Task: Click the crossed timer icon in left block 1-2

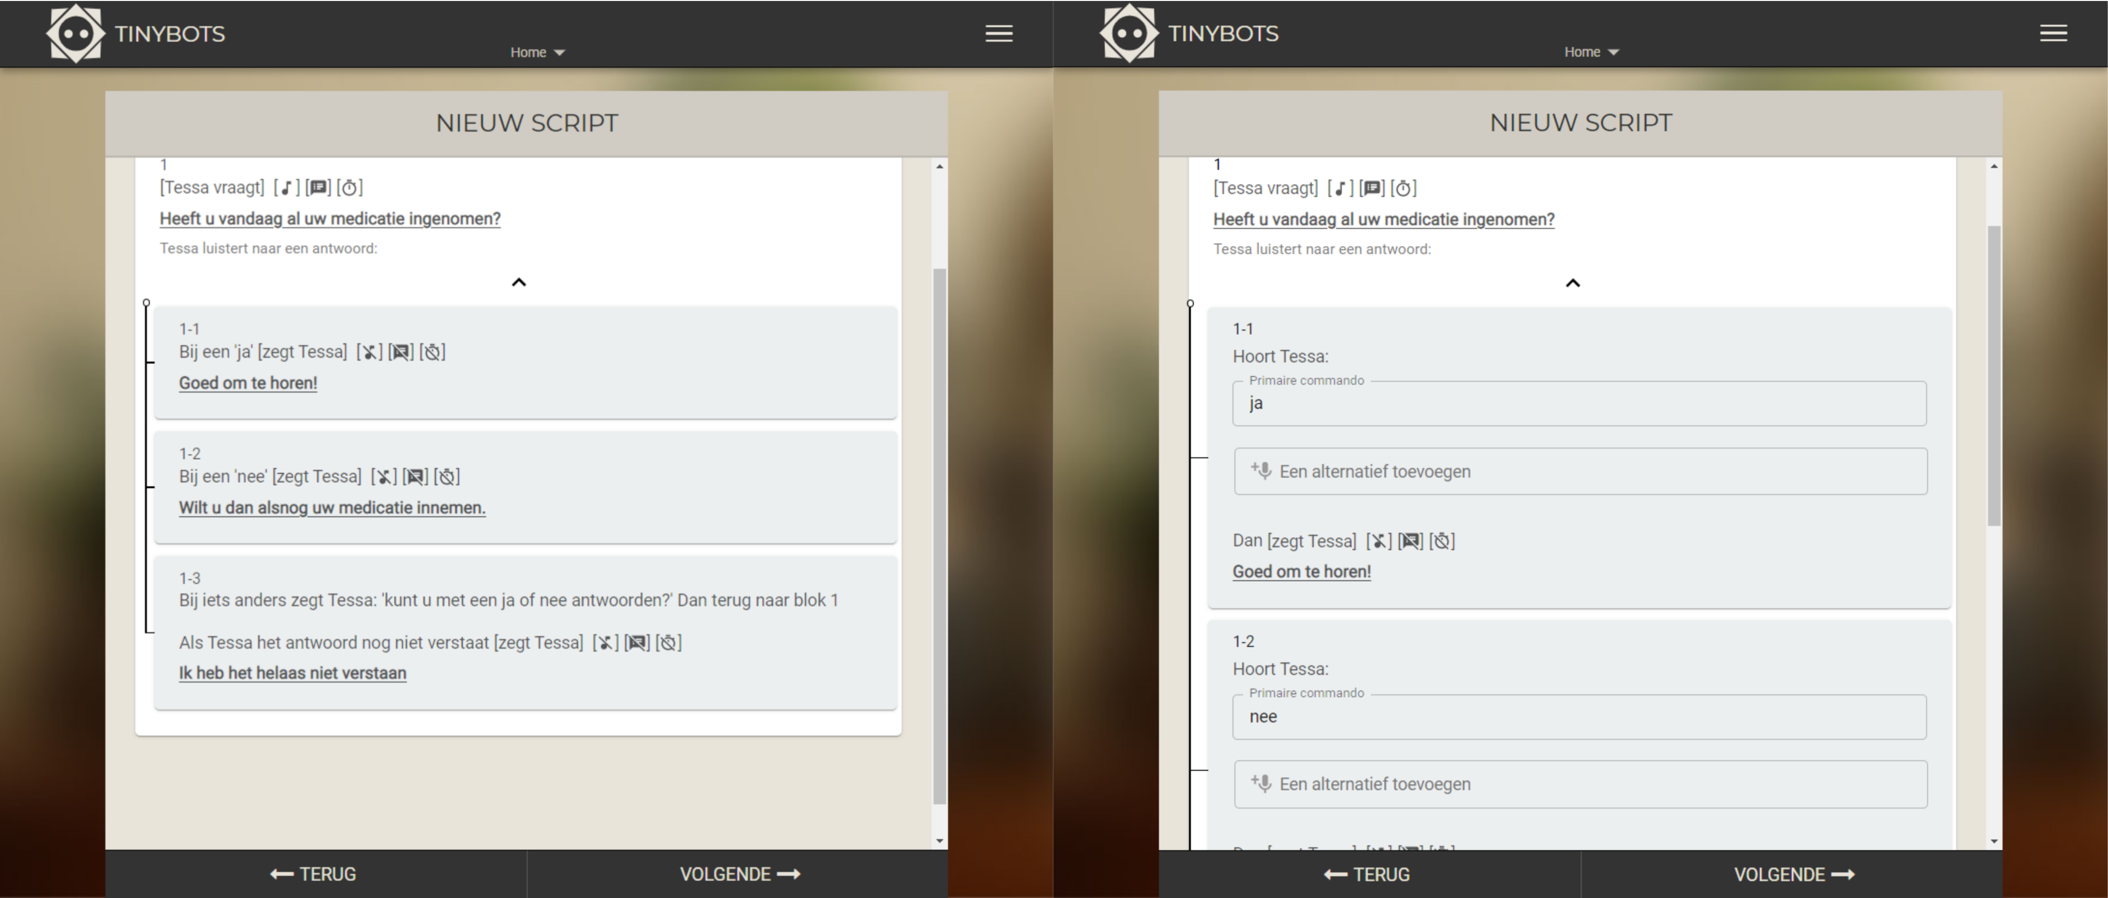Action: pos(447,477)
